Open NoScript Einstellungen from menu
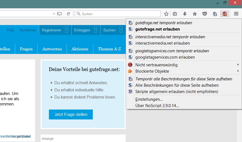 (x=149, y=99)
